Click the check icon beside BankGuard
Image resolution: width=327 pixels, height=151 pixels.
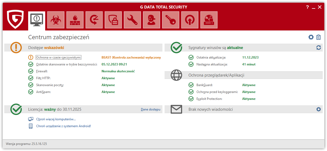coord(191,85)
